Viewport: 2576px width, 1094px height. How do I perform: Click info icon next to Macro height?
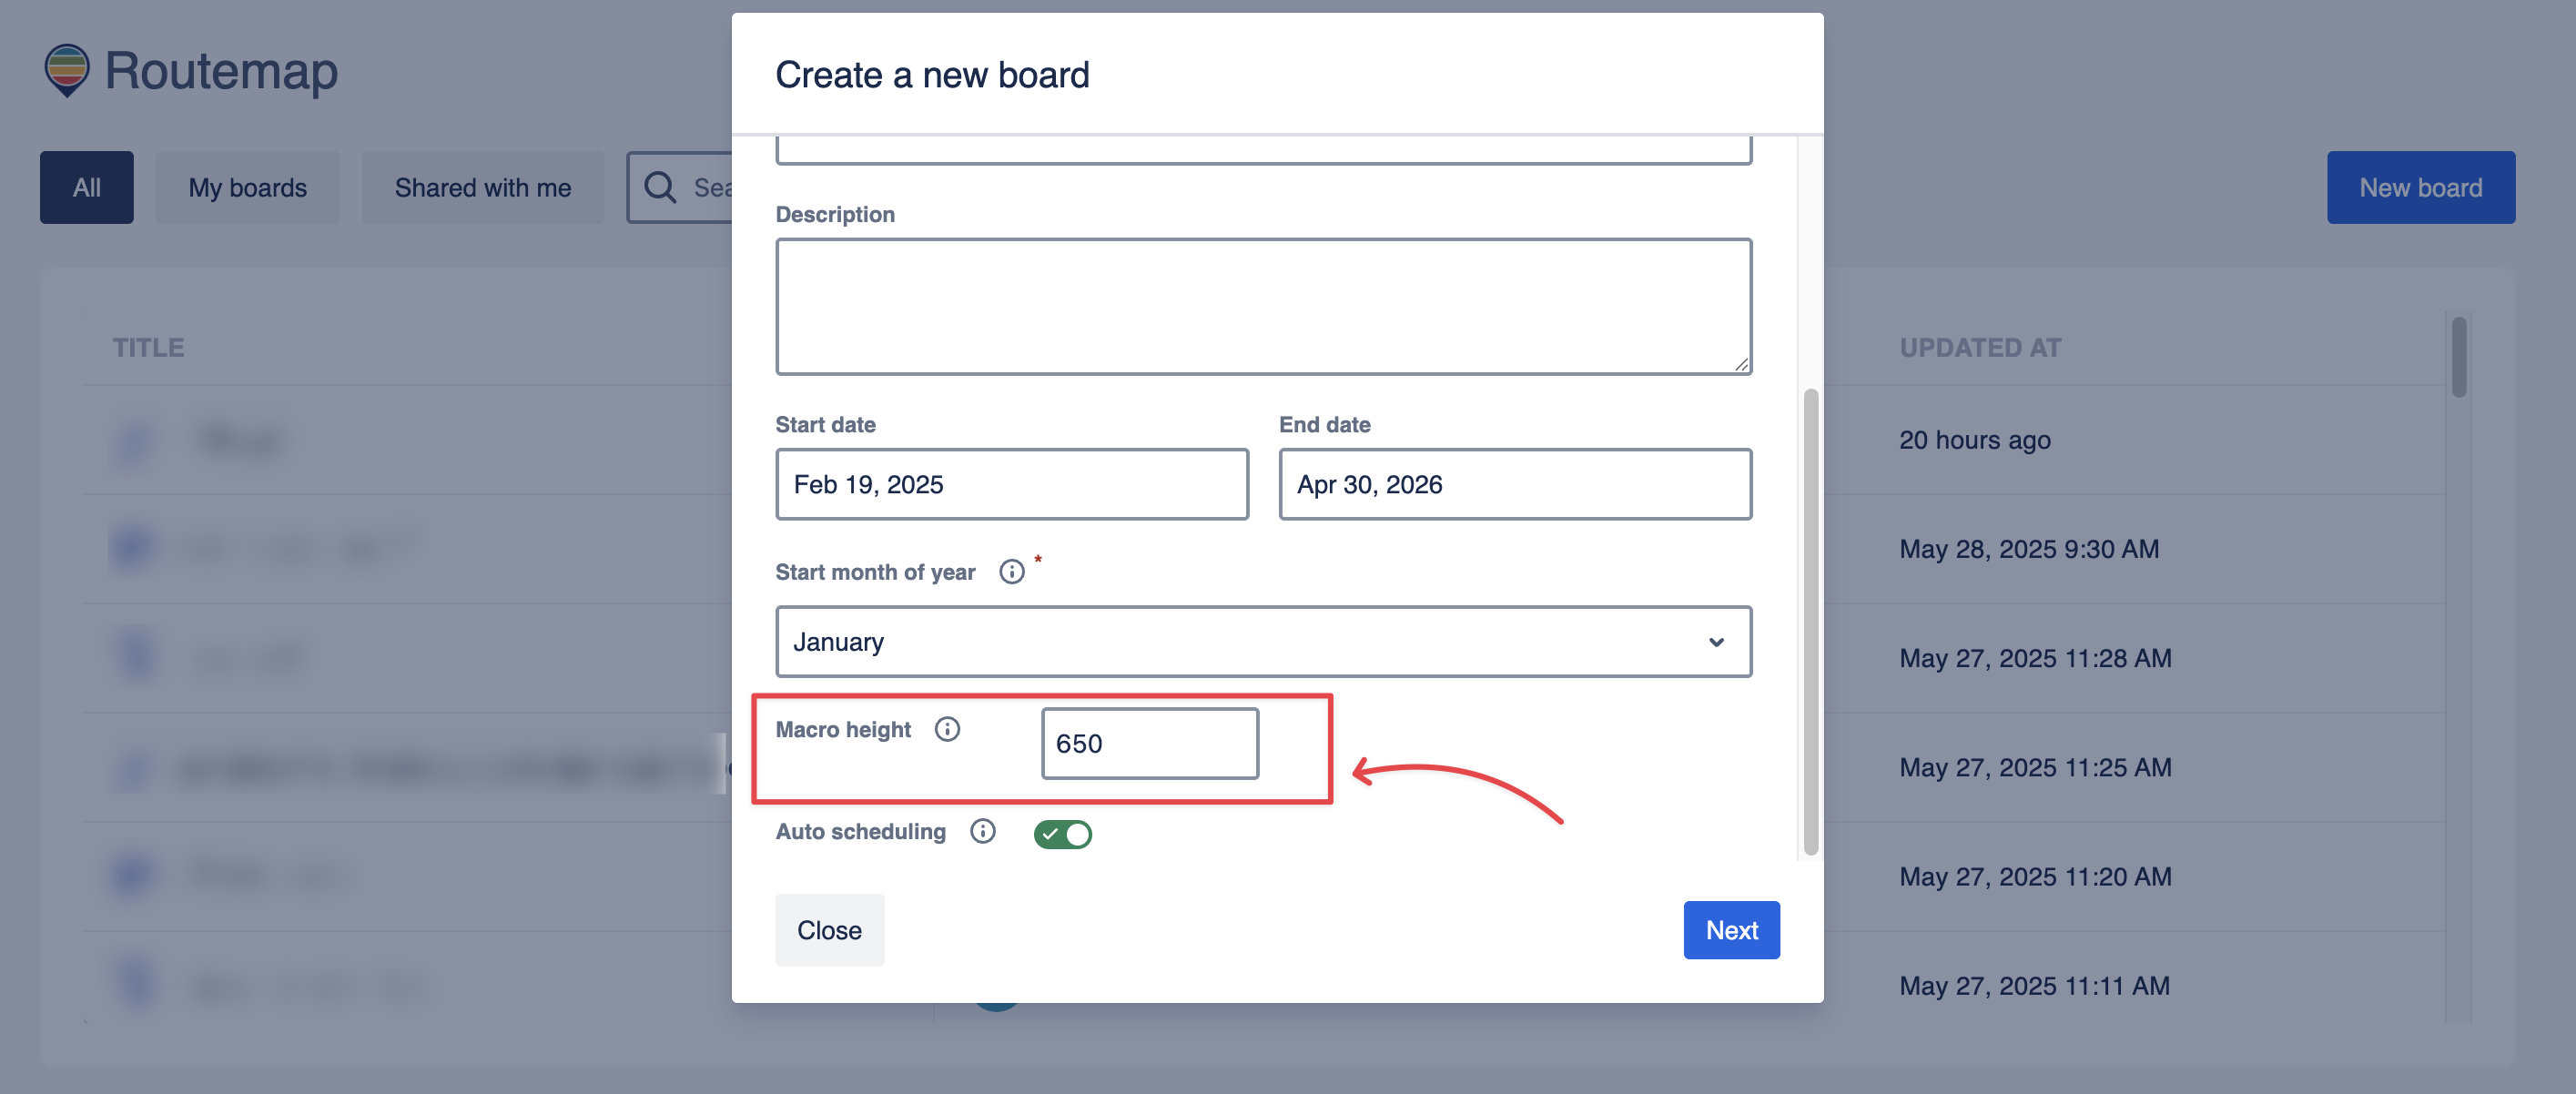coord(947,729)
